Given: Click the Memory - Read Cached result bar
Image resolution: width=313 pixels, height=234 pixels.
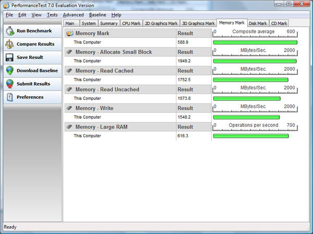Looking at the screenshot, I should click(x=250, y=80).
